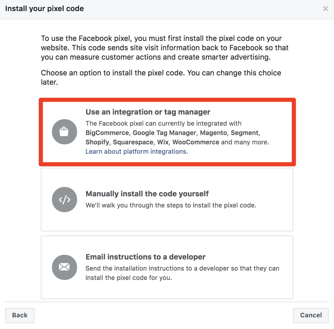
Task: Click the Cancel button
Action: [311, 315]
